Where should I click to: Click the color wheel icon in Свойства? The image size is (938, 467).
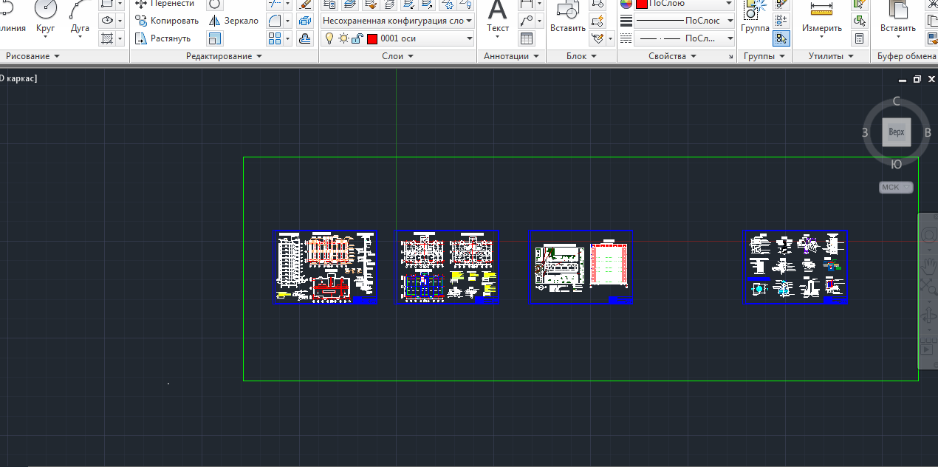(x=626, y=4)
